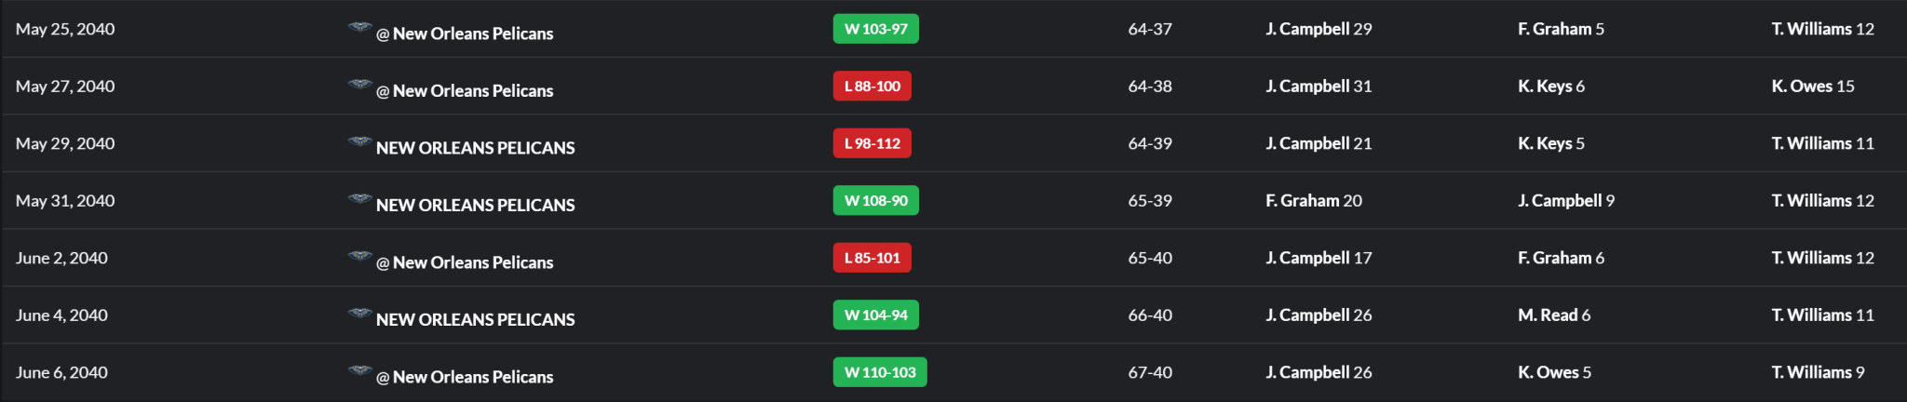Open the New Orleans Pelicans link for May 29
Image resolution: width=1907 pixels, height=402 pixels.
[475, 148]
